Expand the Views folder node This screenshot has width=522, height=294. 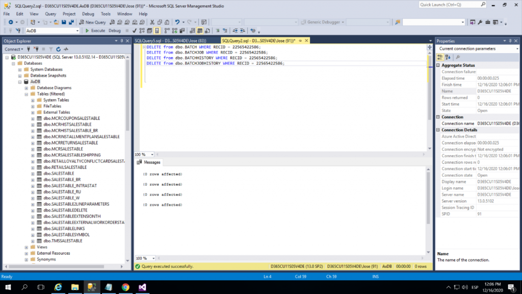[x=26, y=247]
